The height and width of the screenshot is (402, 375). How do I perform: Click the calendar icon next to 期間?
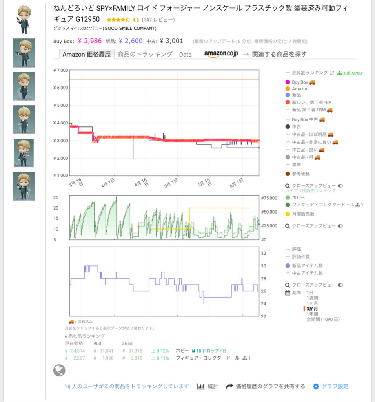(288, 292)
